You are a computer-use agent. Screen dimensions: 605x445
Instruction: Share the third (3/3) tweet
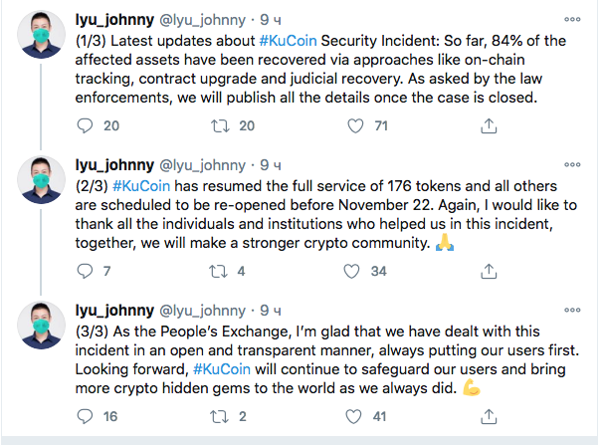(489, 415)
